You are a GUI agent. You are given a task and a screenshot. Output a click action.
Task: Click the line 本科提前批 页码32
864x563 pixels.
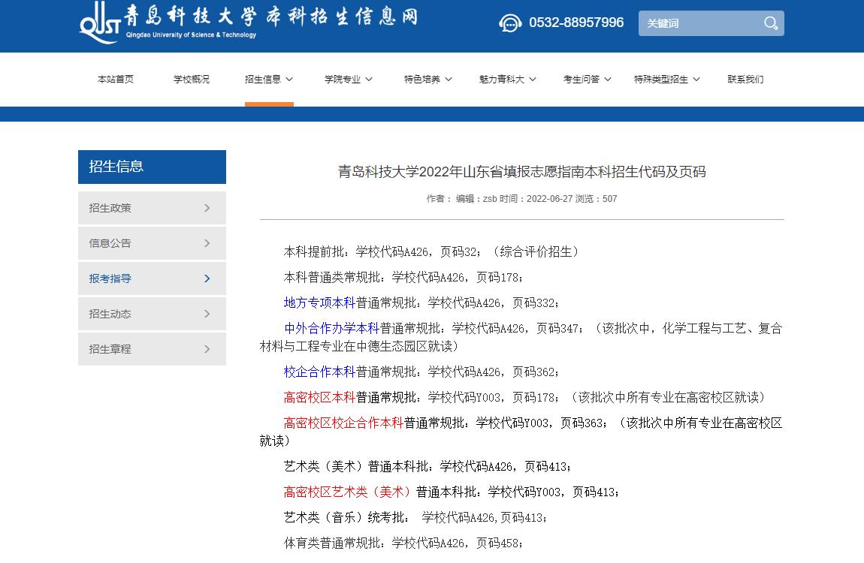coord(432,252)
